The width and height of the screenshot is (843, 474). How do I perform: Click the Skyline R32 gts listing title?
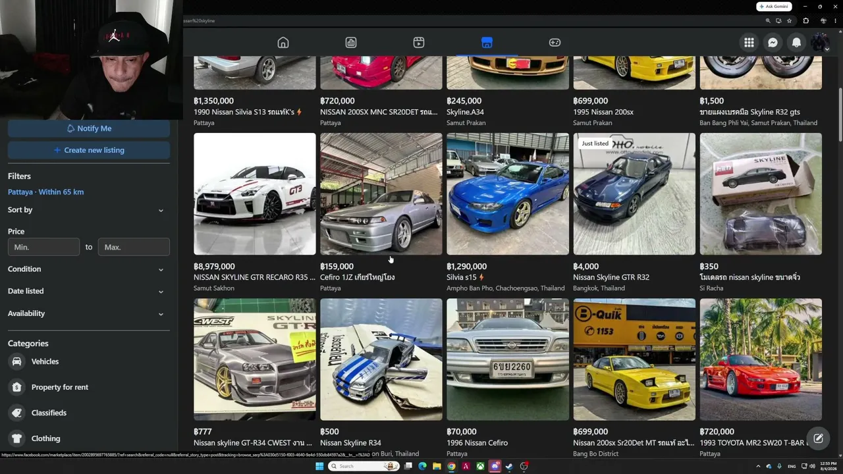(749, 112)
